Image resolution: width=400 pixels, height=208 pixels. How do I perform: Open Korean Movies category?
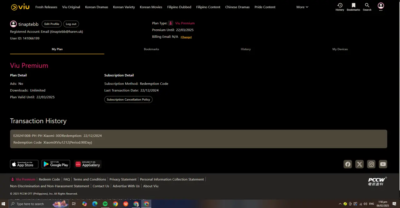pos(151,7)
